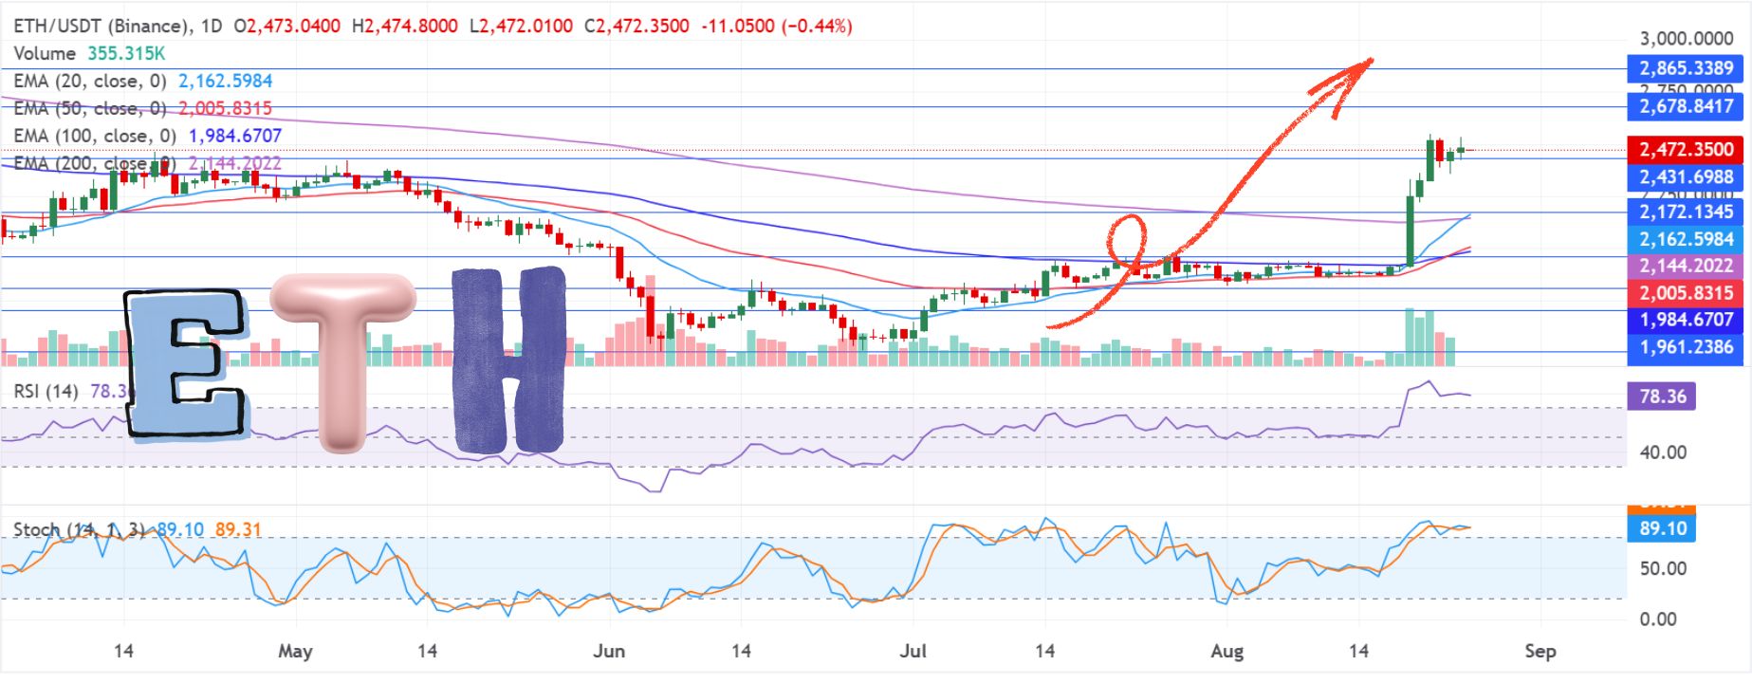Screen dimensions: 1752x683
Task: Select the low price L2,472.0100
Action: point(521,26)
